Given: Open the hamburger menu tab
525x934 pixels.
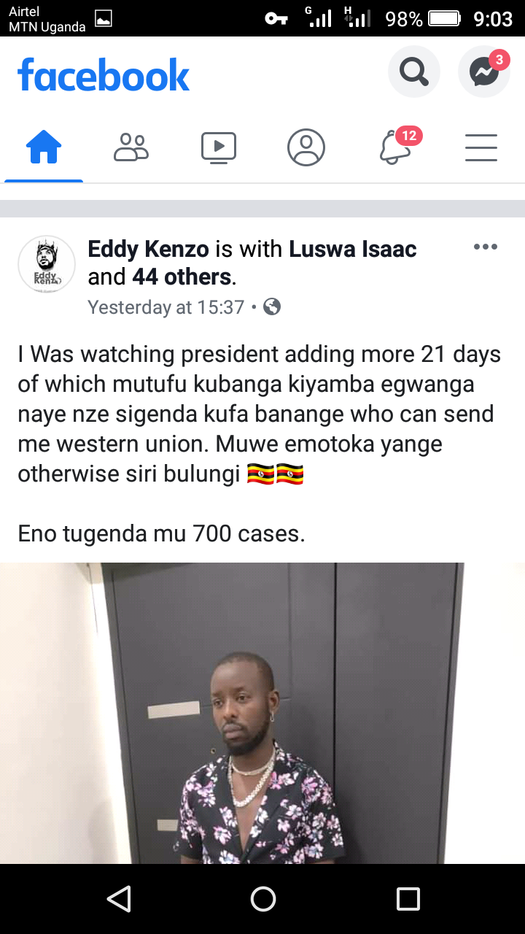Looking at the screenshot, I should [x=481, y=147].
